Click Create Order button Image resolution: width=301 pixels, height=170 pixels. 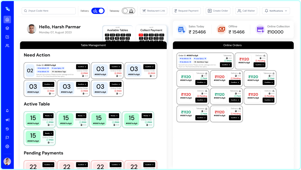(x=218, y=11)
